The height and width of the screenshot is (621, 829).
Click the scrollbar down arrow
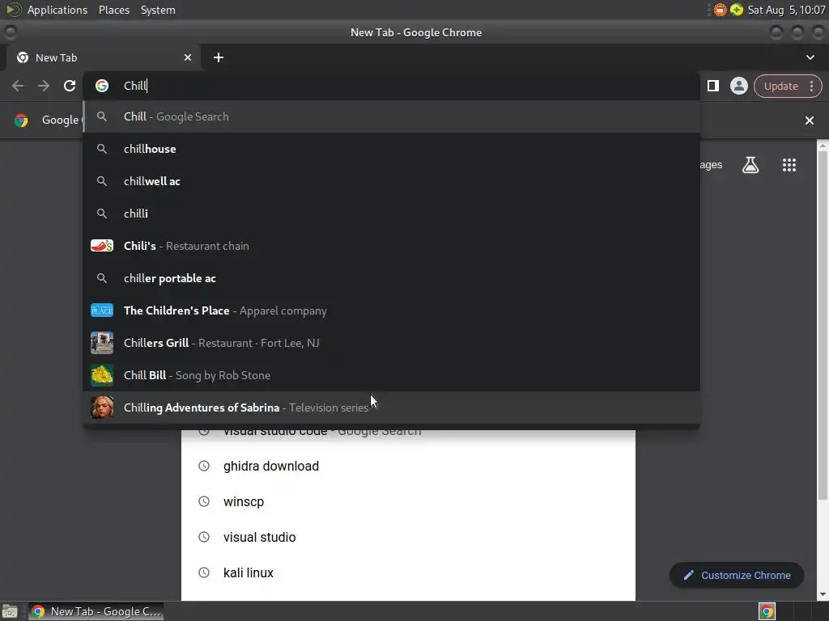click(823, 594)
